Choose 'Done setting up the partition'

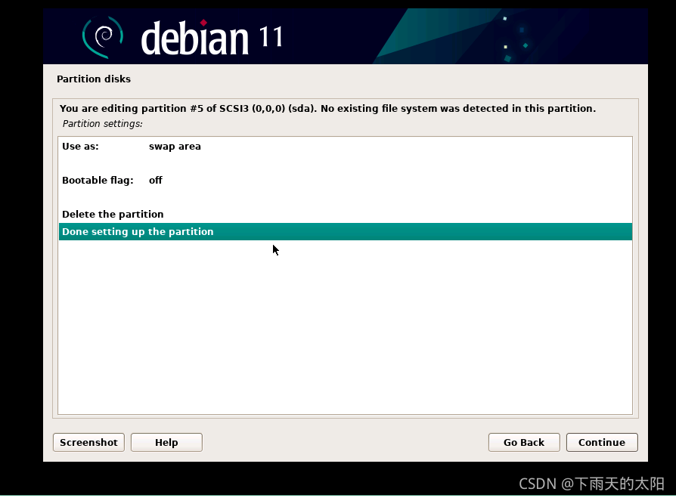click(x=136, y=231)
